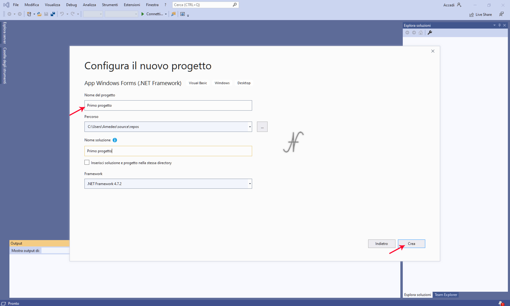This screenshot has height=306, width=510.
Task: Click the Crea button
Action: click(411, 244)
